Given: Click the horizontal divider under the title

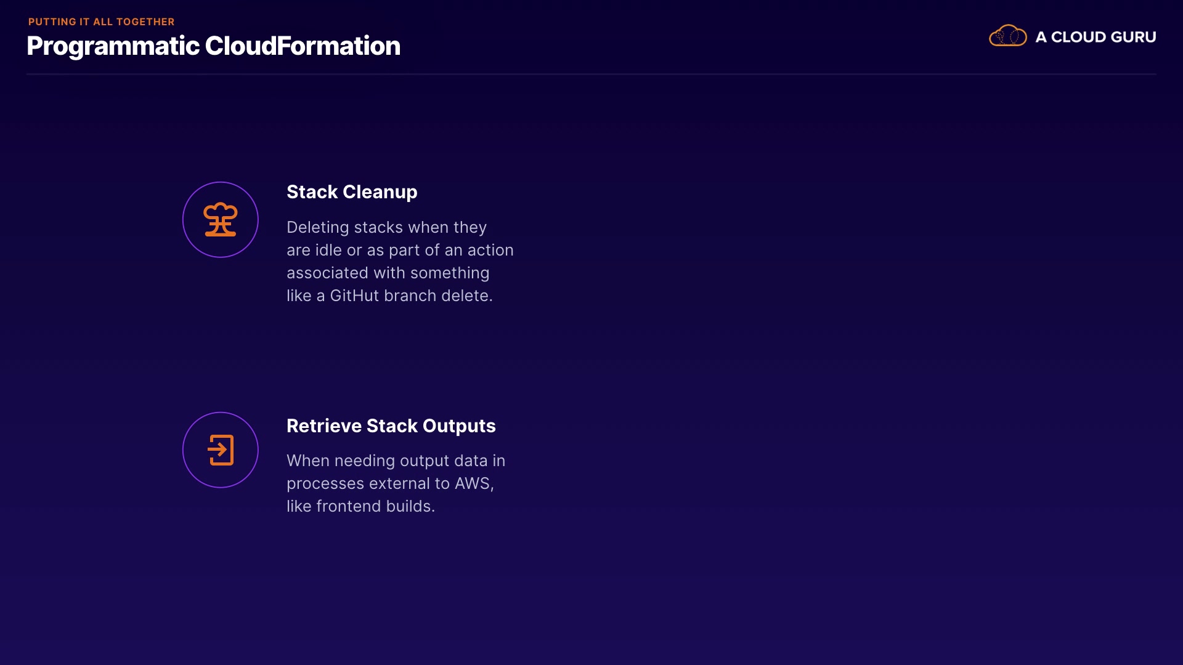Looking at the screenshot, I should pyautogui.click(x=591, y=74).
